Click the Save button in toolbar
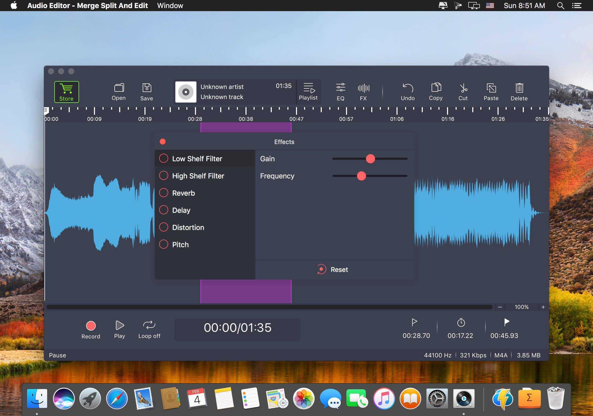 146,91
